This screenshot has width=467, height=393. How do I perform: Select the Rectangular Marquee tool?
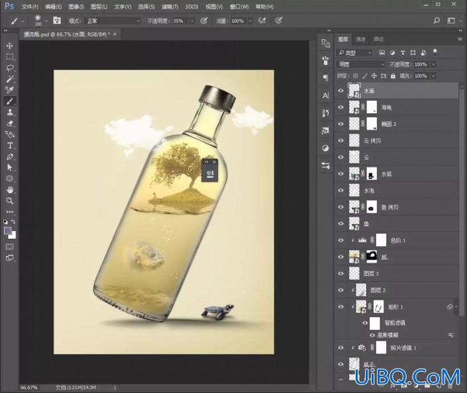[x=9, y=56]
